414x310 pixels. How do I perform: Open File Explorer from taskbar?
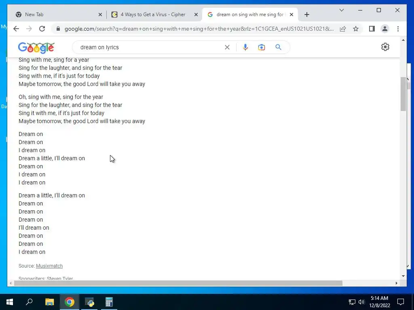pyautogui.click(x=49, y=302)
